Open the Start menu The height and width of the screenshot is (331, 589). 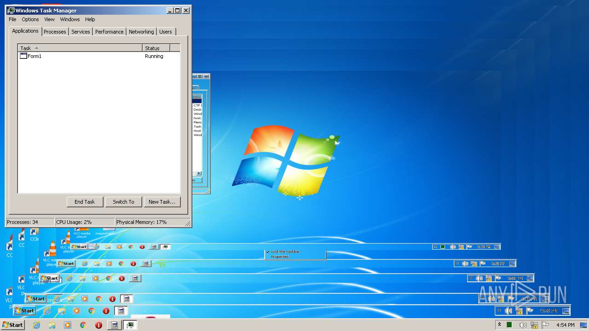(13, 325)
